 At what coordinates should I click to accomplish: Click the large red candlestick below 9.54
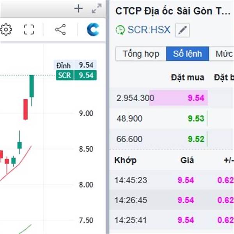point(25,109)
